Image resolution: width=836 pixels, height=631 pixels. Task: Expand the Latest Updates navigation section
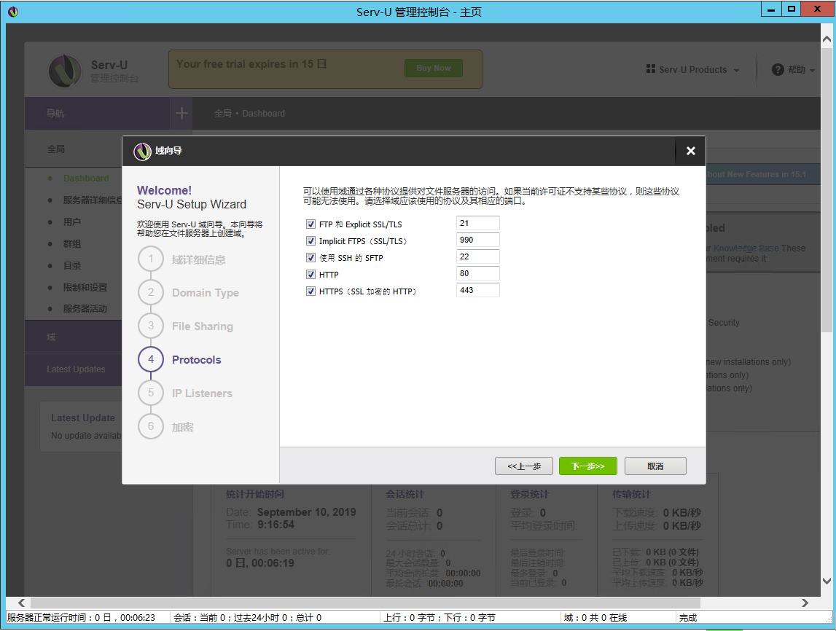74,369
